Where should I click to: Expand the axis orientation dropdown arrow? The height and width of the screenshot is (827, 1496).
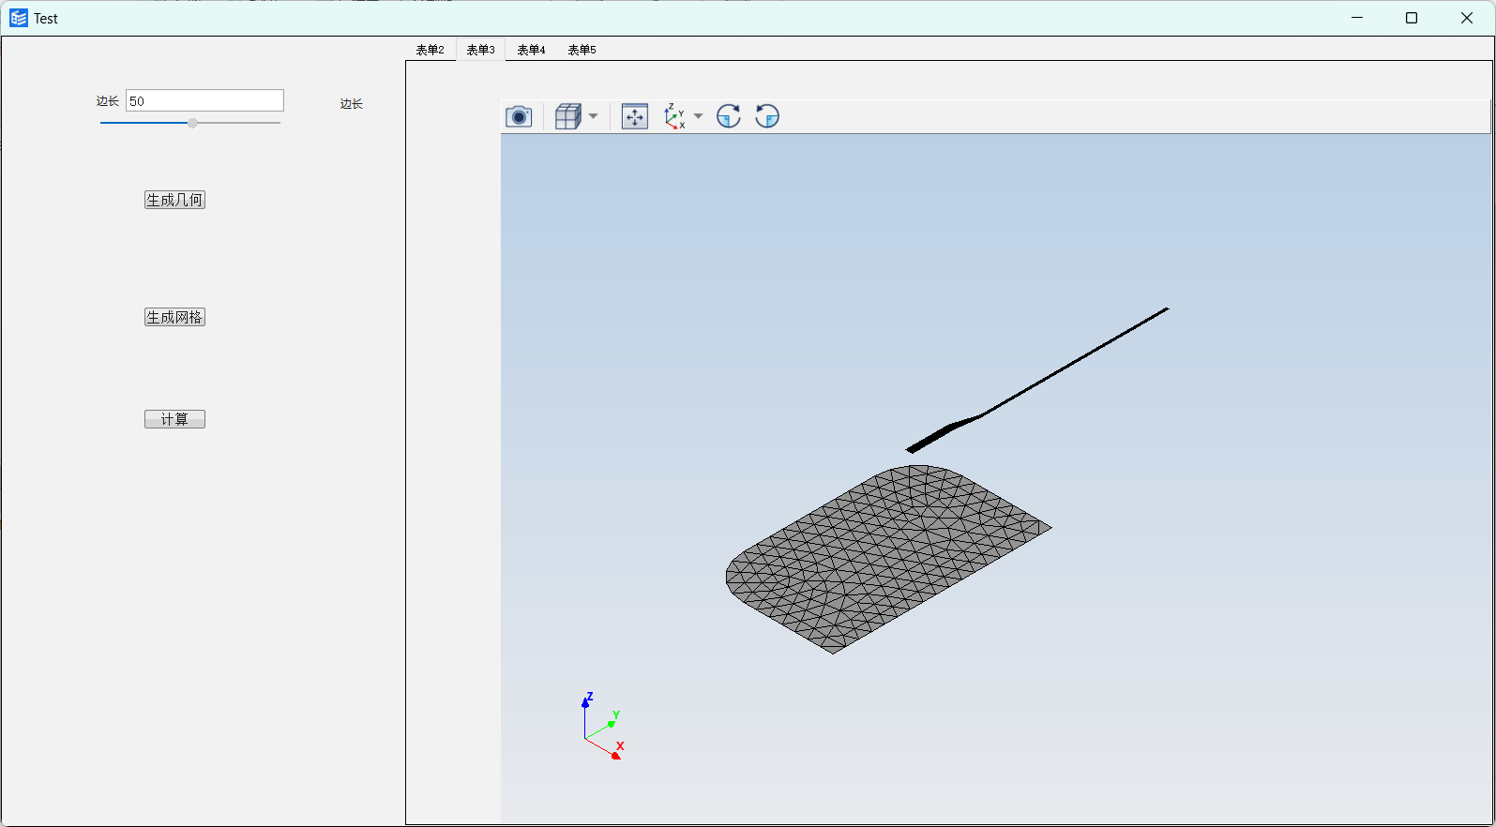click(x=698, y=116)
